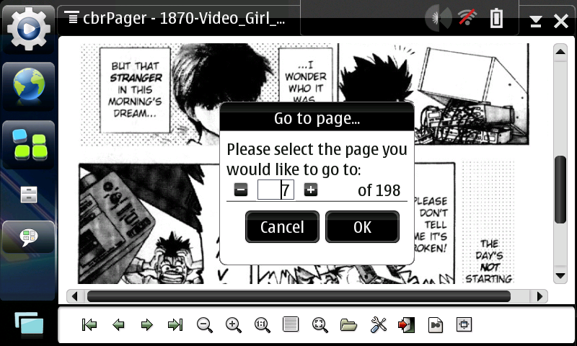Exit the application via the door icon
Viewport: 577px width, 346px height.
407,325
